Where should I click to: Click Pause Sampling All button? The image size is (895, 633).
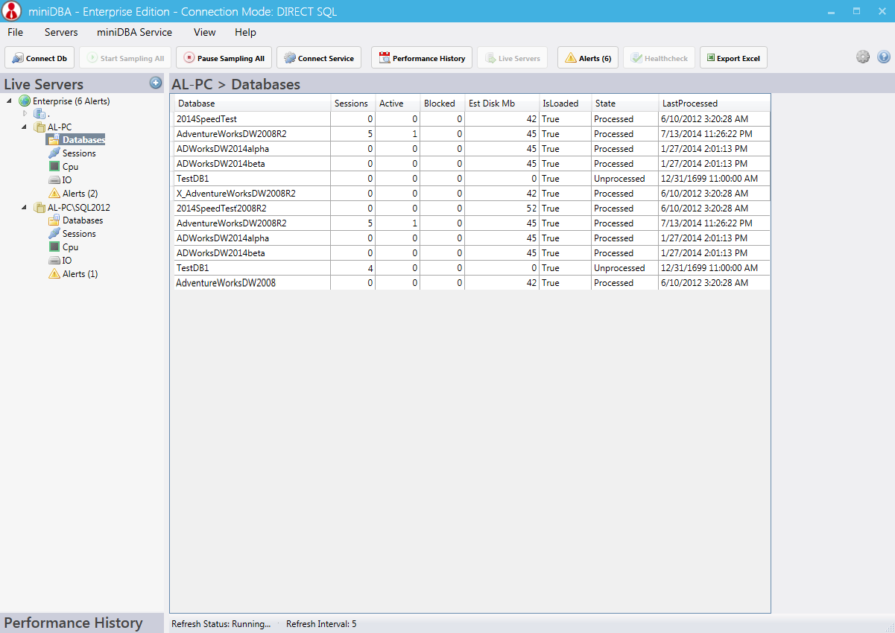coord(224,58)
